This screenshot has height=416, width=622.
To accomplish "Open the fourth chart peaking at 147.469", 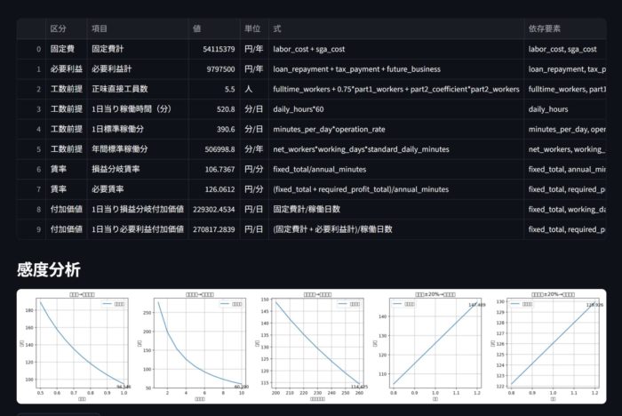I will (428, 346).
